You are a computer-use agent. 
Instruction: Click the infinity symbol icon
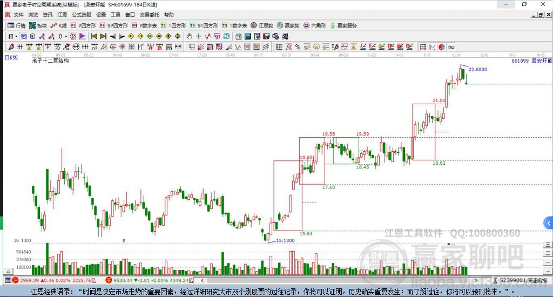pyautogui.click(x=451, y=47)
